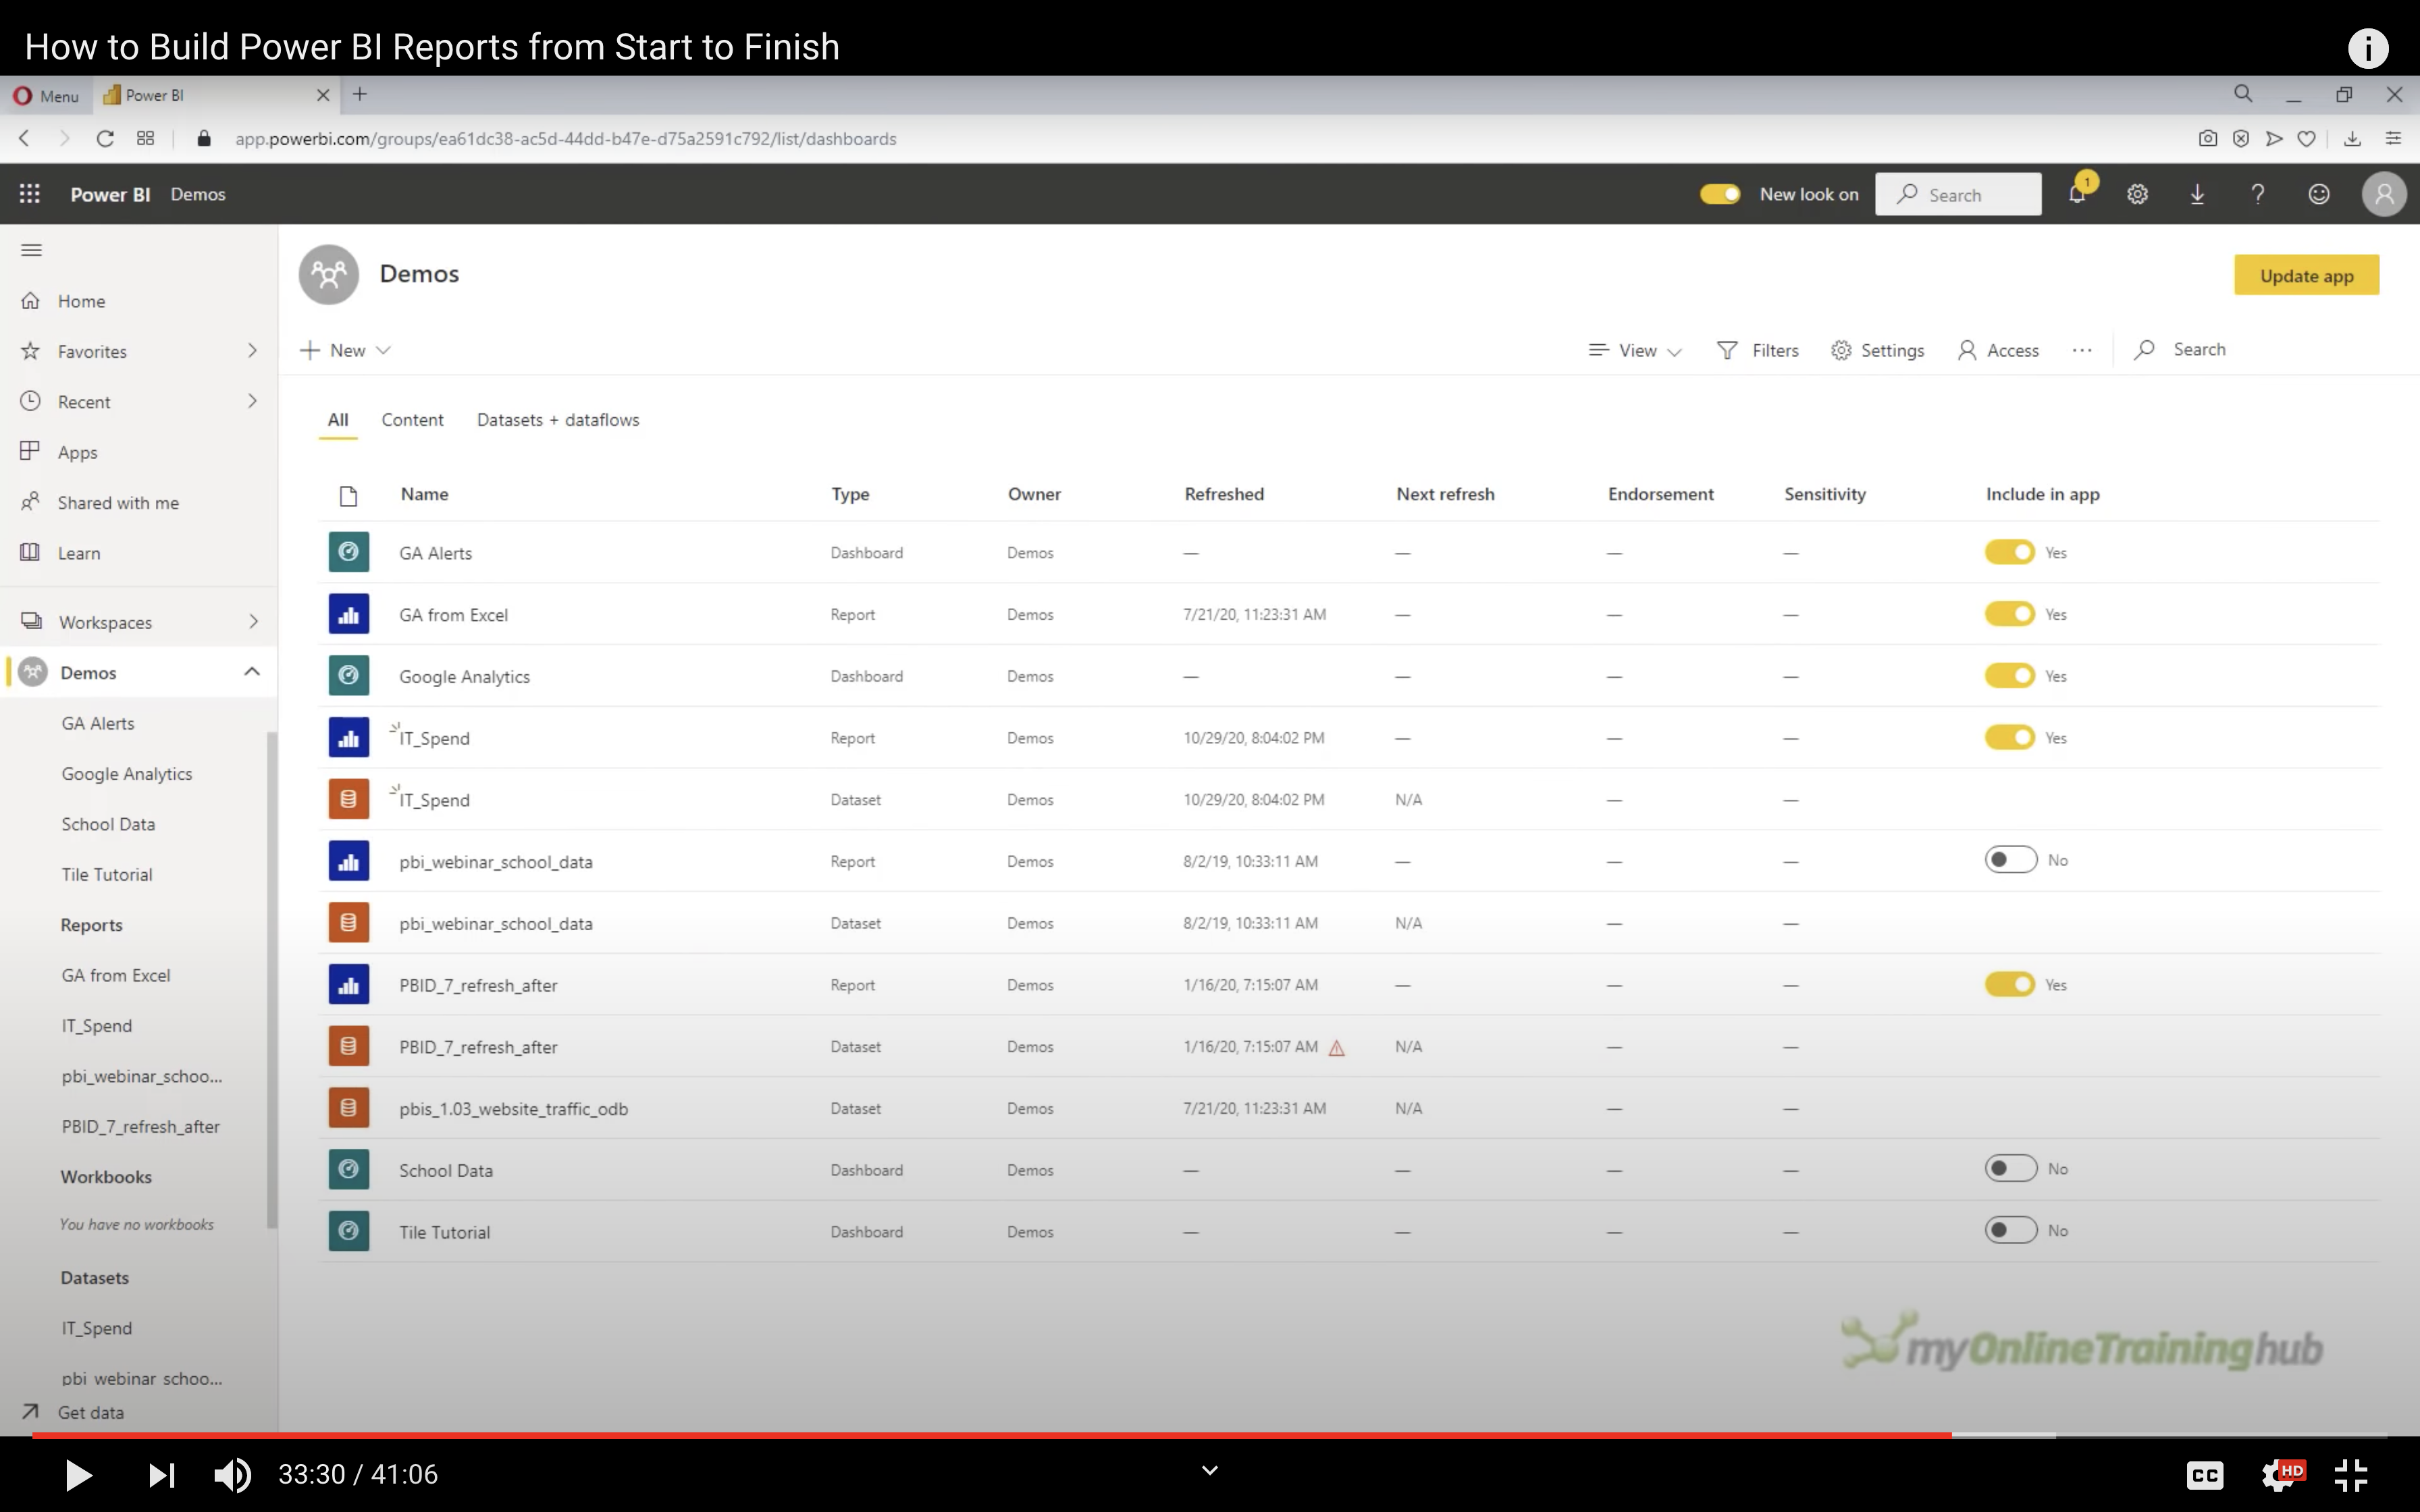
Task: Open the Power BI settings gear
Action: pyautogui.click(x=2137, y=194)
